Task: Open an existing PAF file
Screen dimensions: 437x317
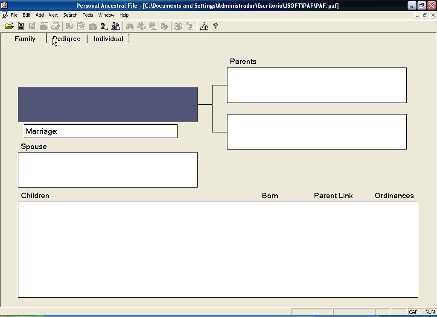Action: [9, 26]
